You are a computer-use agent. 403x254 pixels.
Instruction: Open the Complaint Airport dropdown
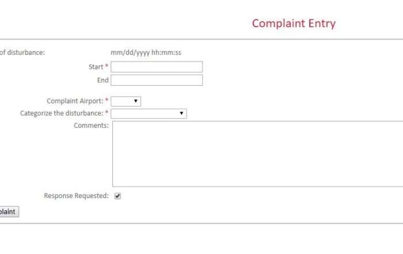126,101
